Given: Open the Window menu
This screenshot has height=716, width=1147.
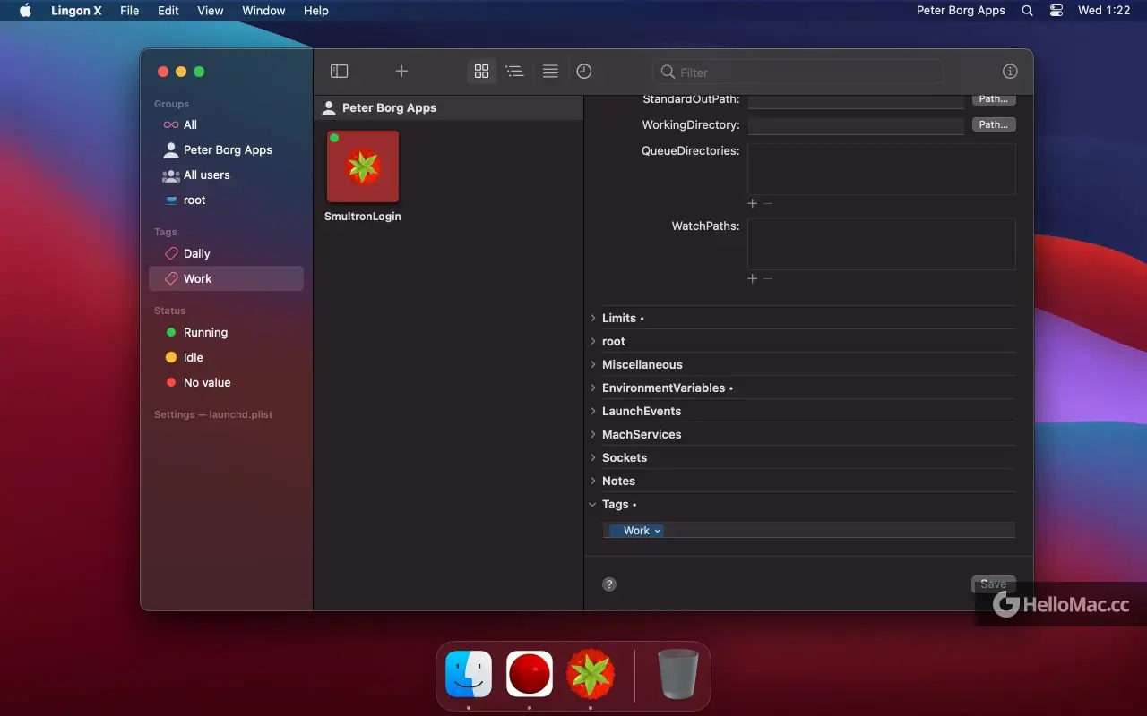Looking at the screenshot, I should [x=263, y=11].
